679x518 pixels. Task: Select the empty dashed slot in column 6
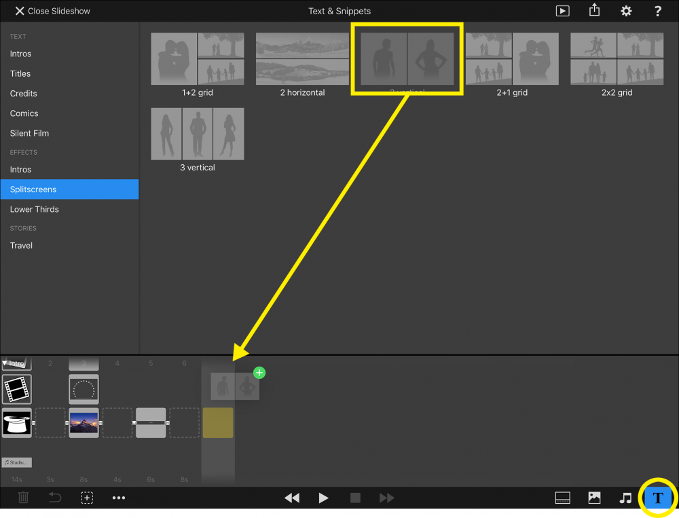185,423
